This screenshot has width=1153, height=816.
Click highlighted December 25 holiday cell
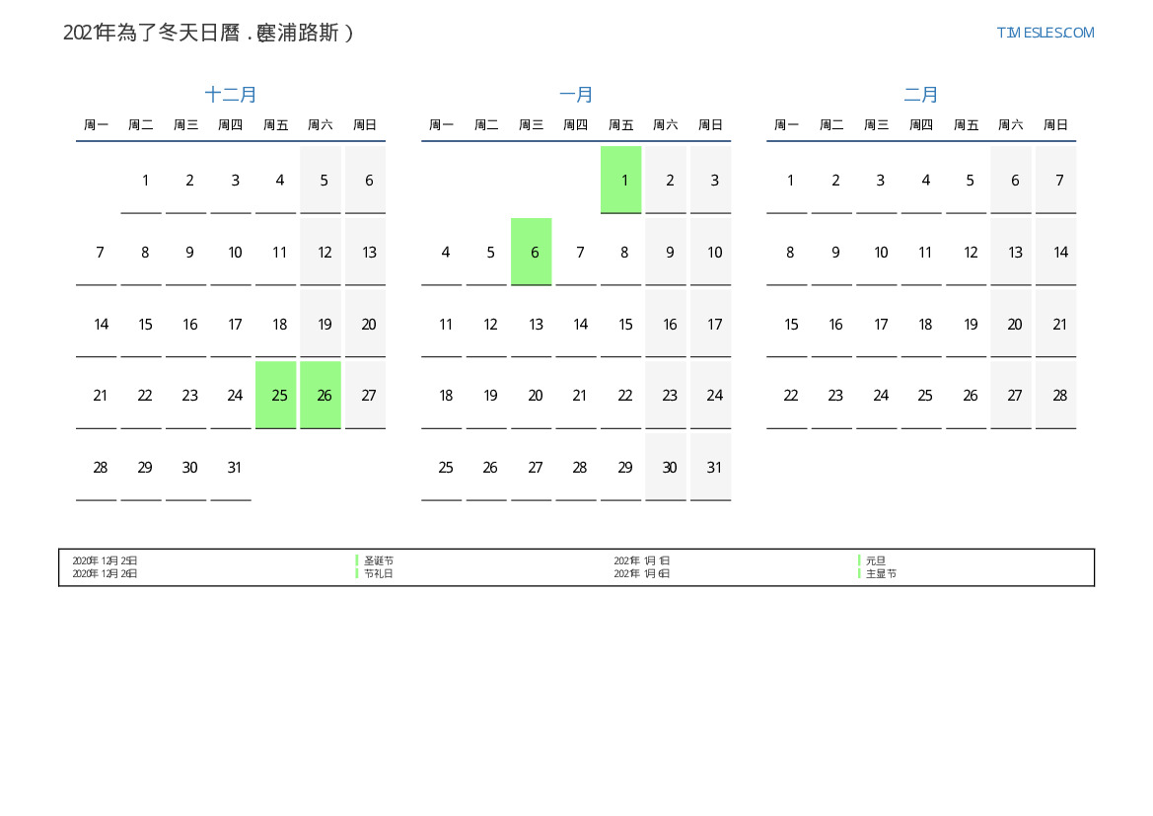279,395
